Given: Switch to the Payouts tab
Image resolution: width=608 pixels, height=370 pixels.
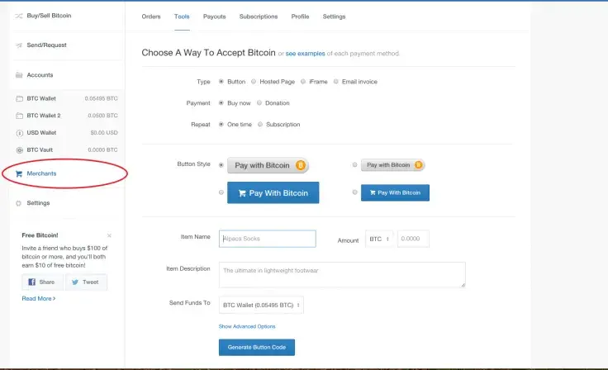Looking at the screenshot, I should coord(214,17).
